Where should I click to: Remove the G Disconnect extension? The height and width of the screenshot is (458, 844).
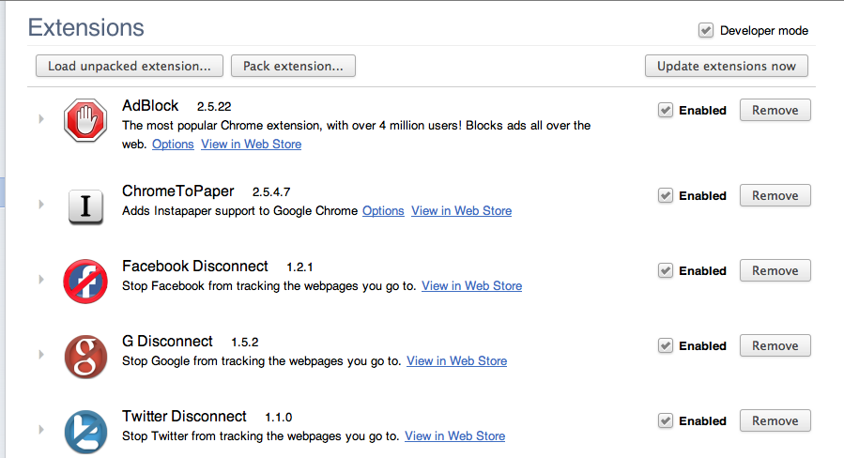point(775,346)
